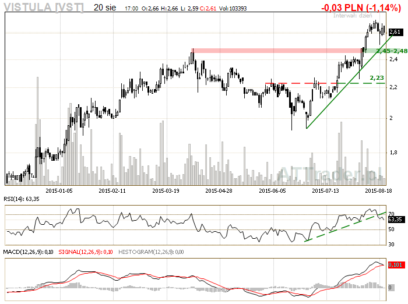Click the date axis label 2015-06-05

(272, 191)
